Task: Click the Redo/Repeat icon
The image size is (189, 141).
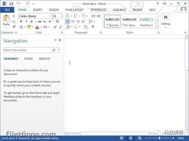Action: pyautogui.click(x=28, y=3)
